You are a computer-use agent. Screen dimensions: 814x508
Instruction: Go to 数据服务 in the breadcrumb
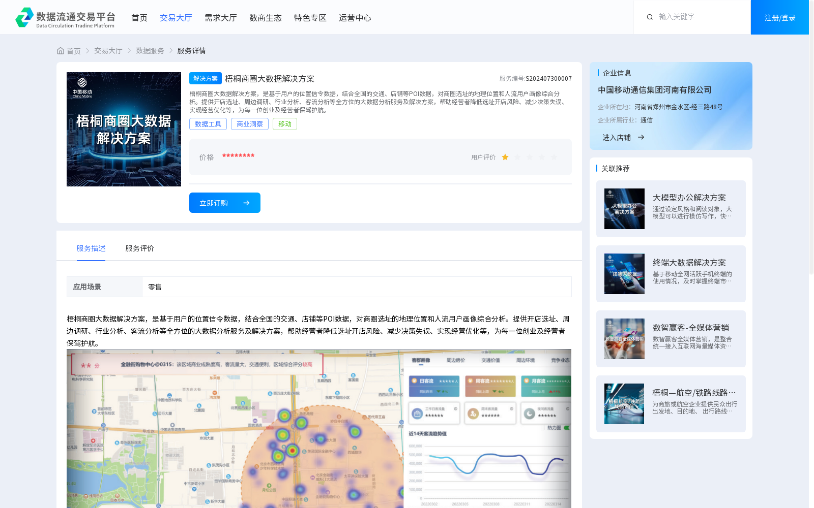click(150, 51)
